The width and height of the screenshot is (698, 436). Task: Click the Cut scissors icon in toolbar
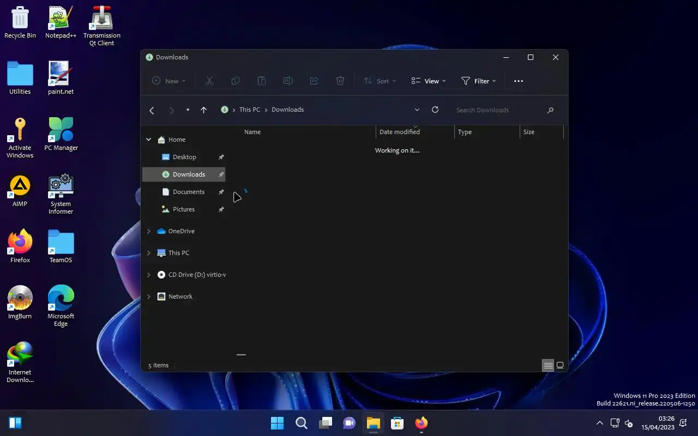point(209,81)
